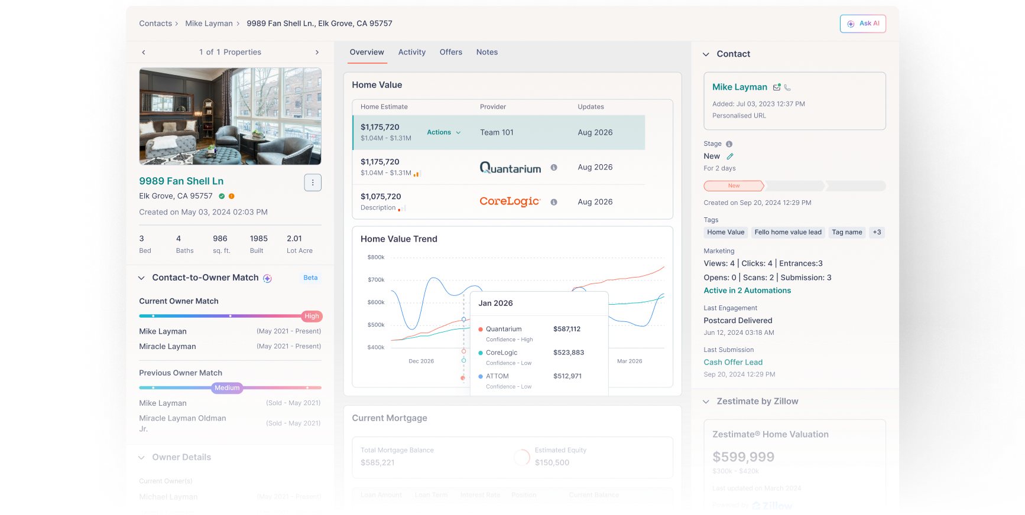The height and width of the screenshot is (515, 1025).
Task: Collapse the Contact panel
Action: (706, 54)
